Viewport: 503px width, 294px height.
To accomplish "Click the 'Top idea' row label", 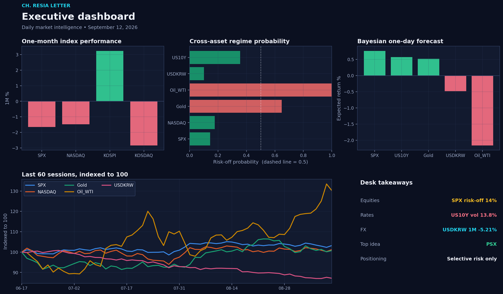I will (371, 244).
